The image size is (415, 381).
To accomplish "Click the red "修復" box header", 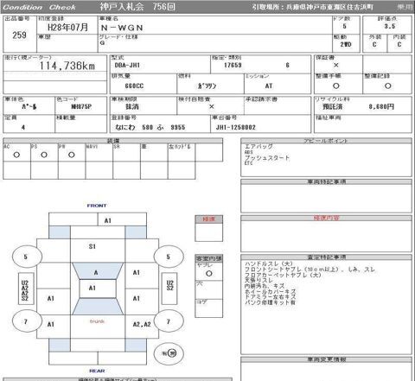I will point(208,219).
